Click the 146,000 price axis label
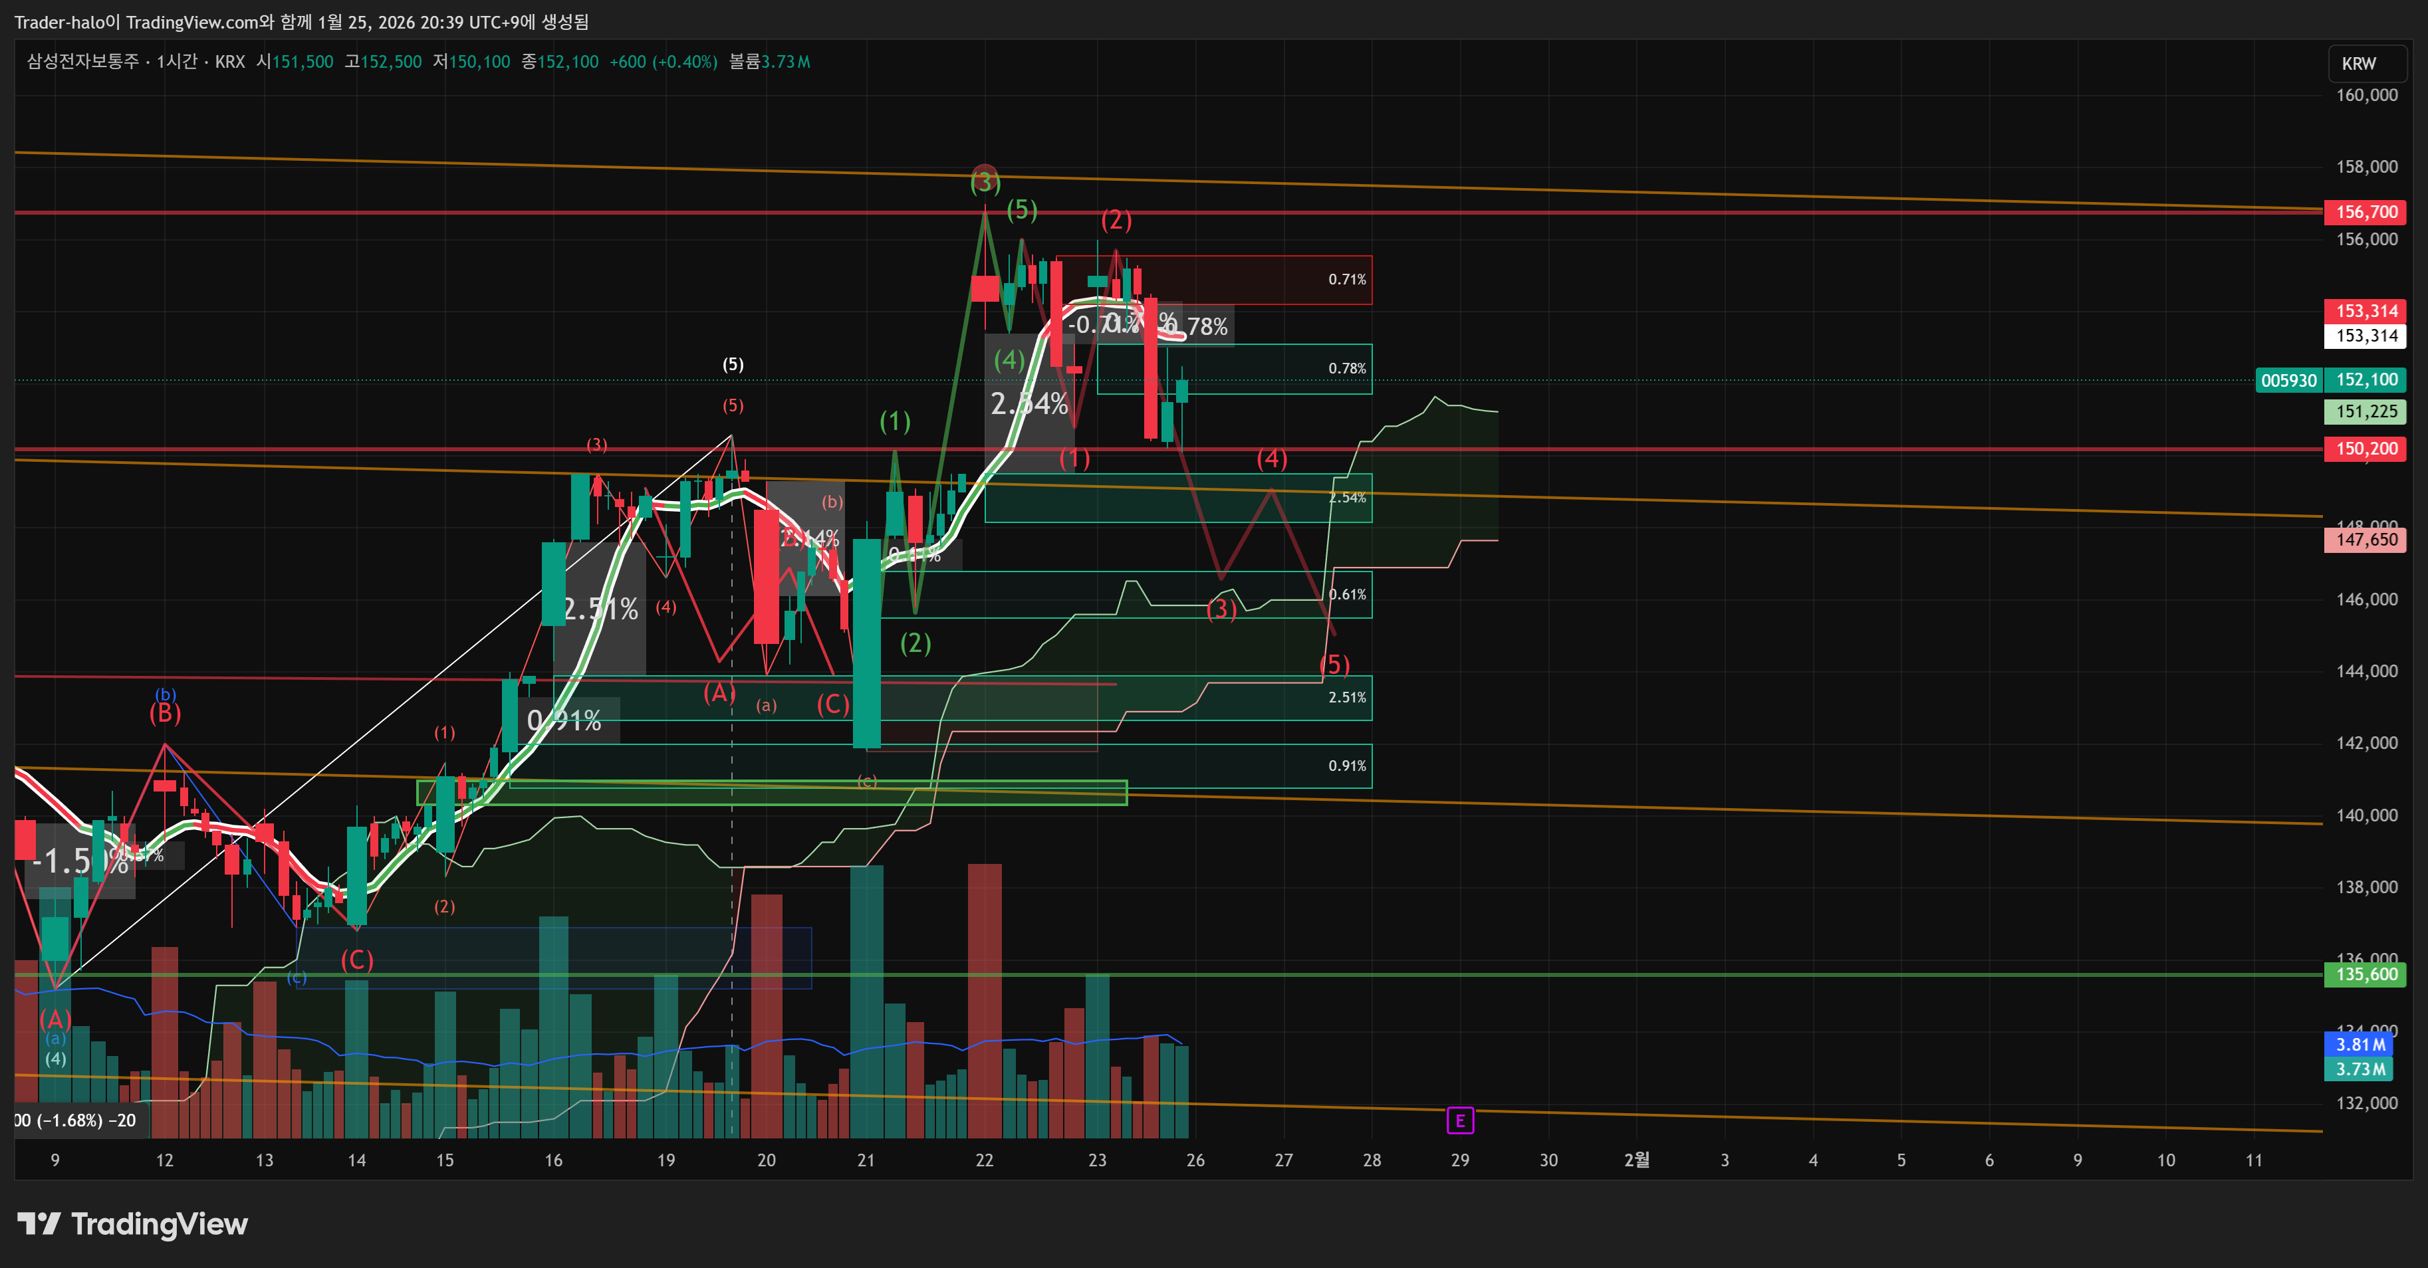The height and width of the screenshot is (1268, 2428). pyautogui.click(x=2367, y=599)
